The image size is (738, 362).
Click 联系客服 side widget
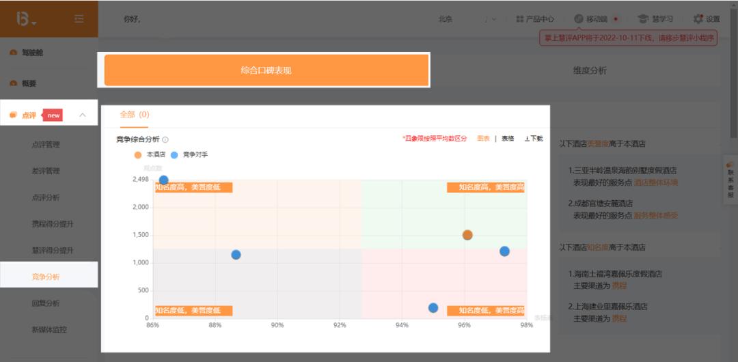click(730, 176)
